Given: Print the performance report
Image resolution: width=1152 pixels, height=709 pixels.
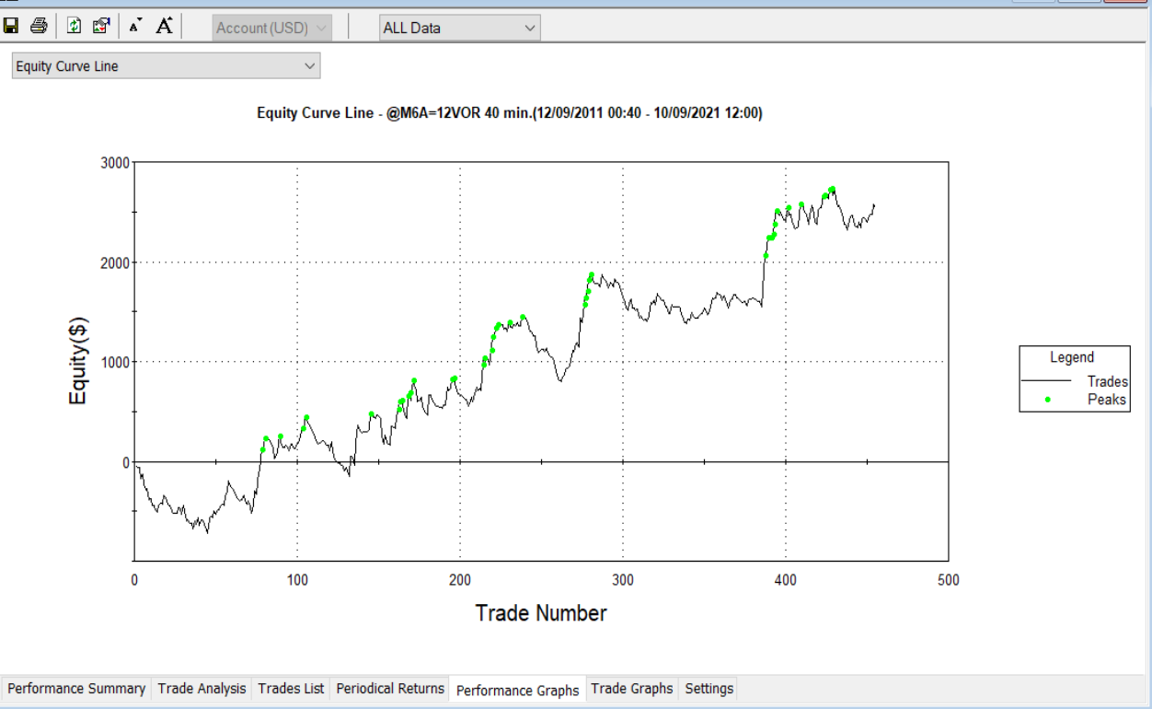Looking at the screenshot, I should 39,27.
